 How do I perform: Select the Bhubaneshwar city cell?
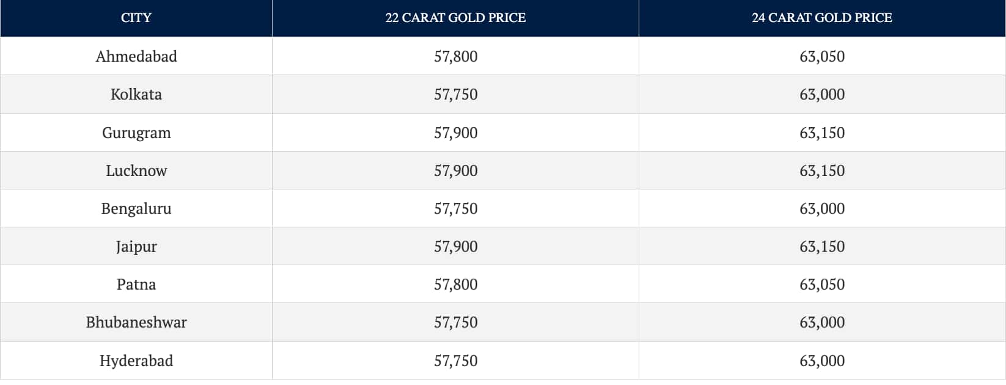[136, 322]
